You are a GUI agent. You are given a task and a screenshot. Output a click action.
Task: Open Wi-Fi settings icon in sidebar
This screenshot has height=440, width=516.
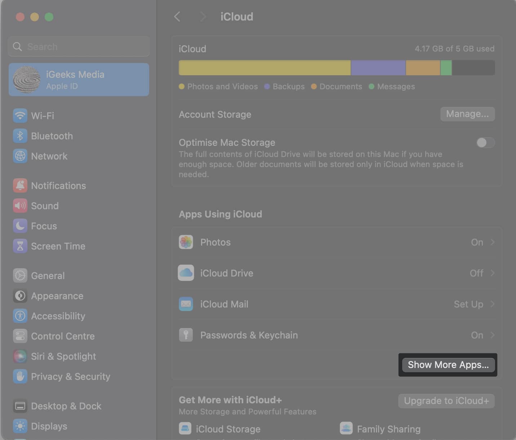coord(20,116)
